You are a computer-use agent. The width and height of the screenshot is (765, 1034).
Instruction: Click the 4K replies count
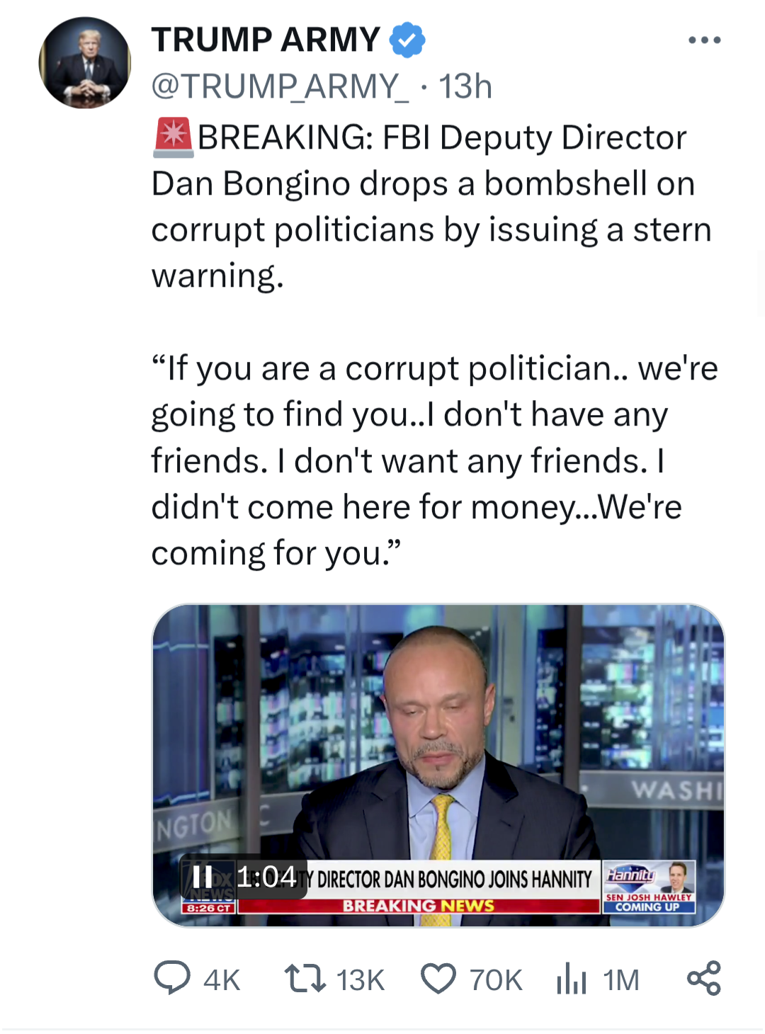[x=222, y=980]
